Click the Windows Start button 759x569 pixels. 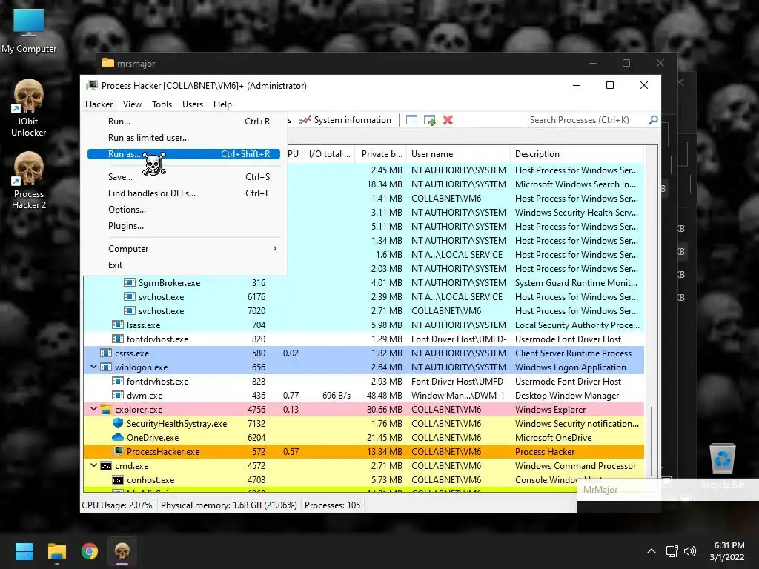tap(24, 551)
